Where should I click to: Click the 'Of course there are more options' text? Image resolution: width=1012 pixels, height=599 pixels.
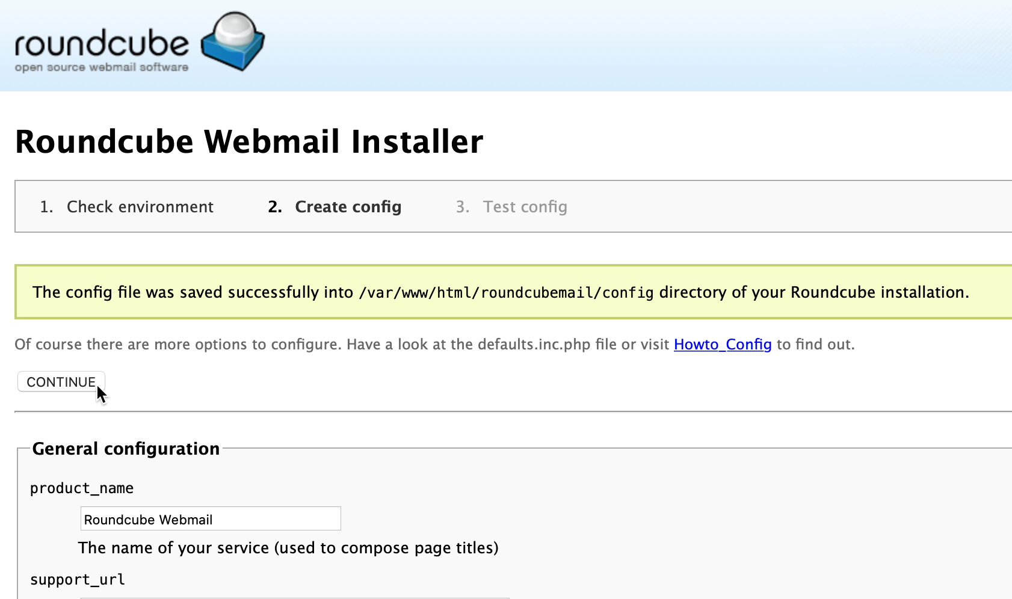click(434, 344)
